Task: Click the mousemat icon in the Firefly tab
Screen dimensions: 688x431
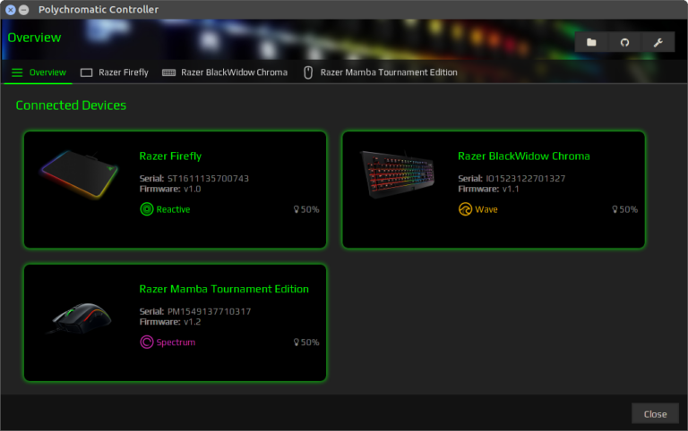Action: (86, 72)
